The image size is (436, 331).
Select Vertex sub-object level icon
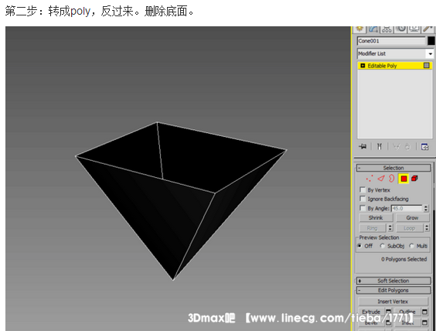tap(370, 179)
